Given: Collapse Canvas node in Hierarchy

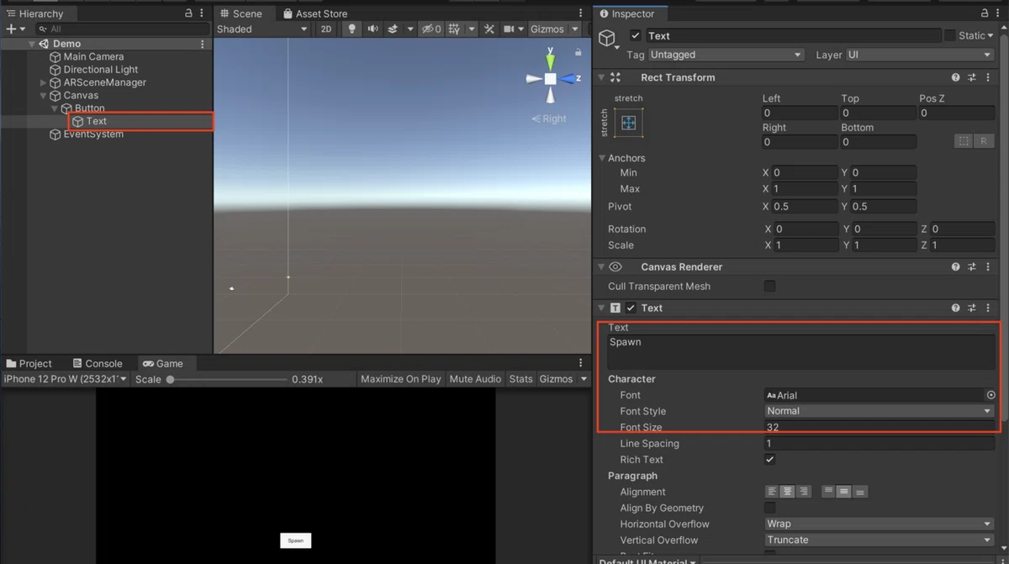Looking at the screenshot, I should coord(44,96).
